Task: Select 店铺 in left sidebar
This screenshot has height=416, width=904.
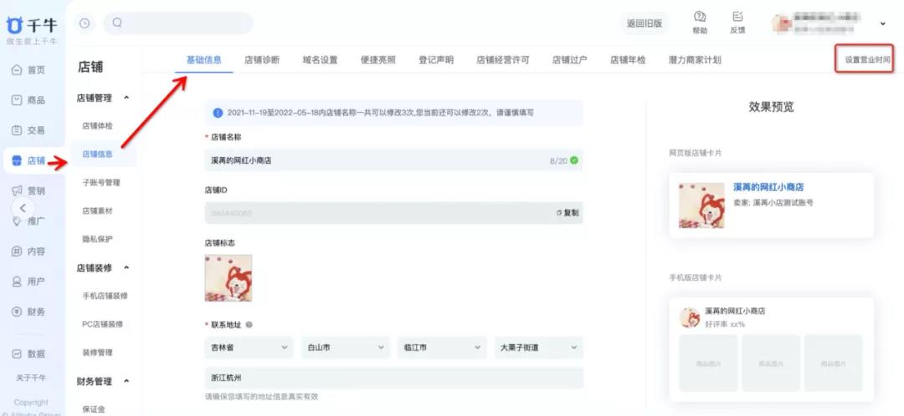Action: pyautogui.click(x=28, y=160)
